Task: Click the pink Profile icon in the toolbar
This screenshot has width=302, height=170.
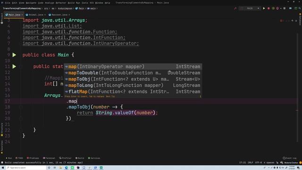Action: [277, 8]
